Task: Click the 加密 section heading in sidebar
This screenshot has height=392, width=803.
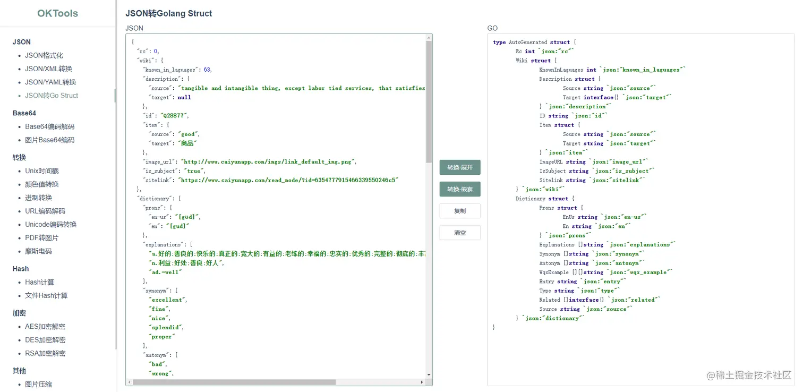Action: pyautogui.click(x=19, y=313)
